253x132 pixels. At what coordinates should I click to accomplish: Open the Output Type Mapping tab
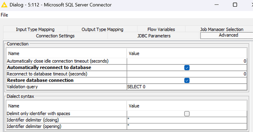tap(102, 29)
